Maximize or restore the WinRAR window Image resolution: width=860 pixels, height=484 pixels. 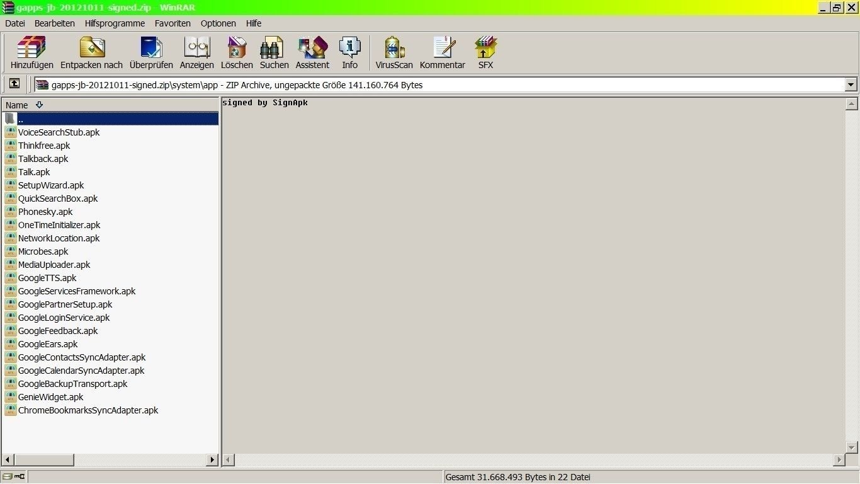[x=837, y=8]
